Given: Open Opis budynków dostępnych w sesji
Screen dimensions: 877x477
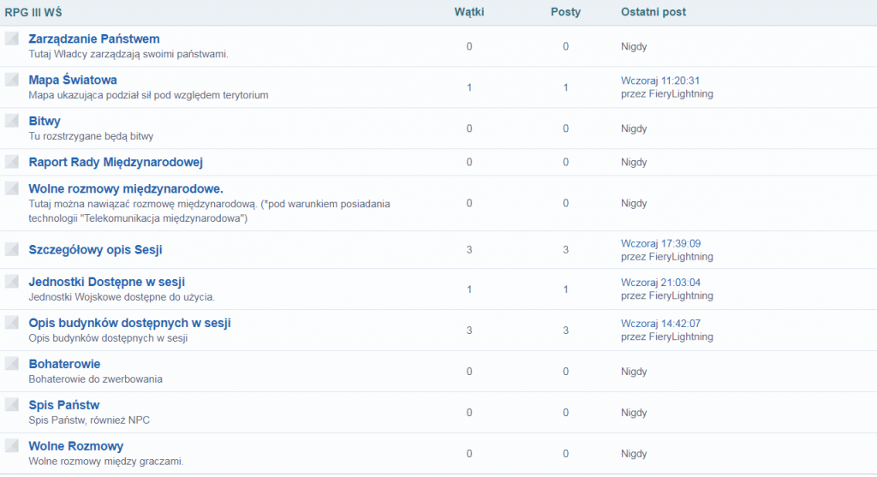Looking at the screenshot, I should point(129,324).
